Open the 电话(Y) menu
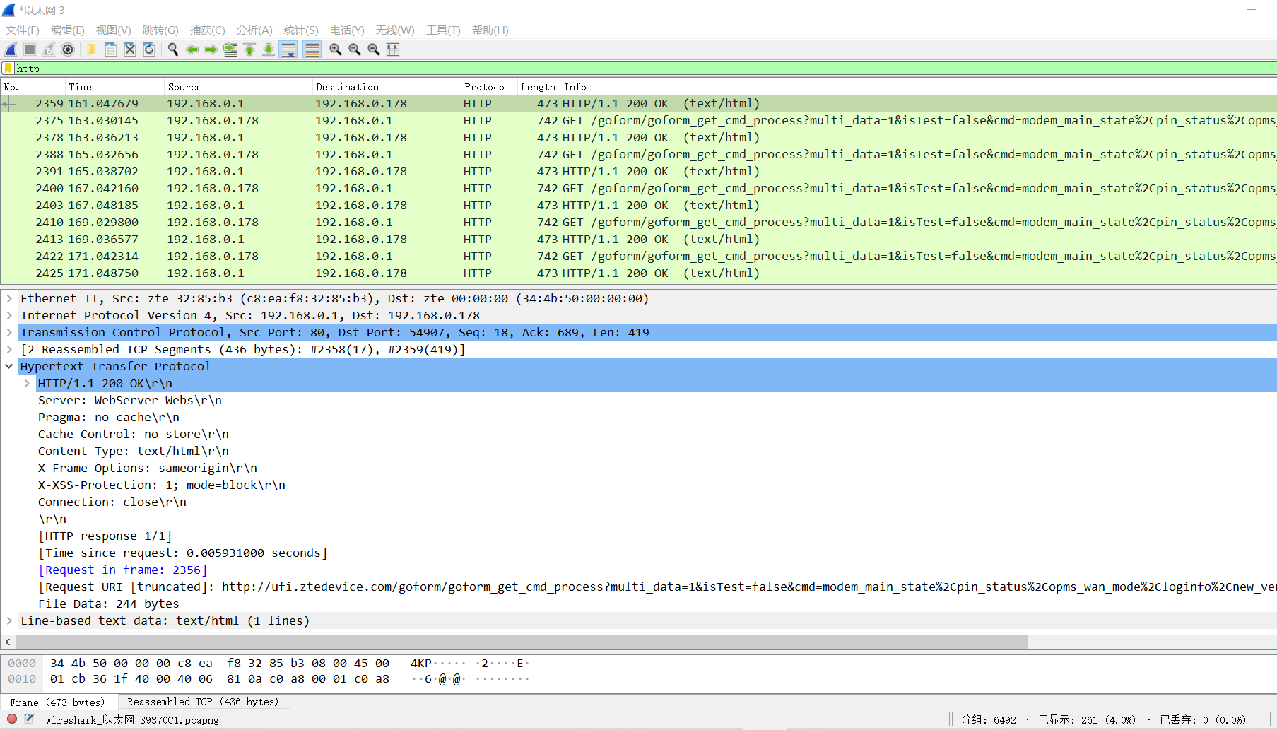 pyautogui.click(x=347, y=30)
